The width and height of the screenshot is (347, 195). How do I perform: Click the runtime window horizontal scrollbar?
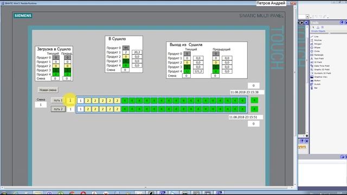click(x=147, y=187)
